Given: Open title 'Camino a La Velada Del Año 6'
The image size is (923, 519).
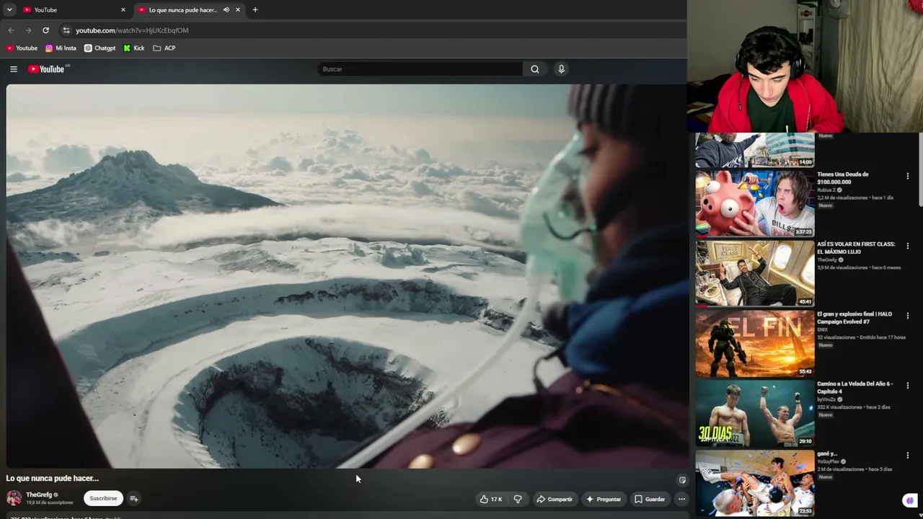Looking at the screenshot, I should tap(855, 388).
